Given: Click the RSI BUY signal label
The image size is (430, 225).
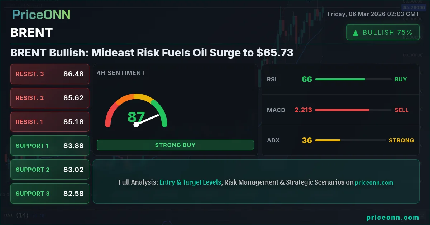Looking at the screenshot, I should click(401, 79).
